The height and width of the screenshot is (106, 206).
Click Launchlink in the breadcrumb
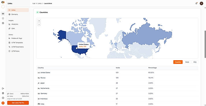(x=48, y=3)
